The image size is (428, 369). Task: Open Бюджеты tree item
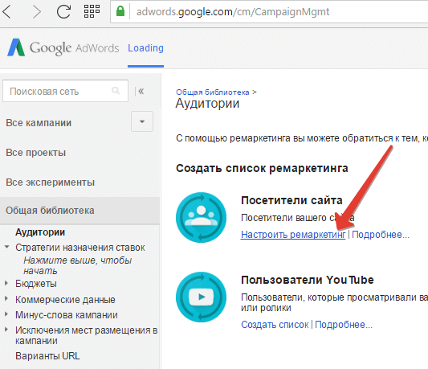pyautogui.click(x=36, y=284)
